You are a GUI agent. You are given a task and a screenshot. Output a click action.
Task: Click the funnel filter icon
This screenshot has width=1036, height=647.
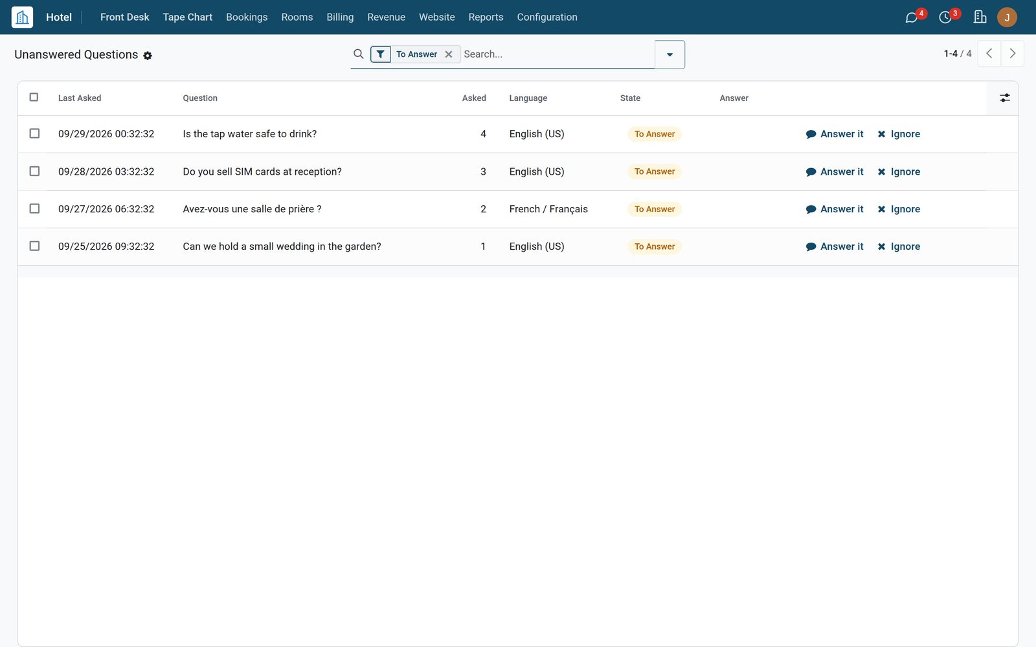[x=381, y=54]
